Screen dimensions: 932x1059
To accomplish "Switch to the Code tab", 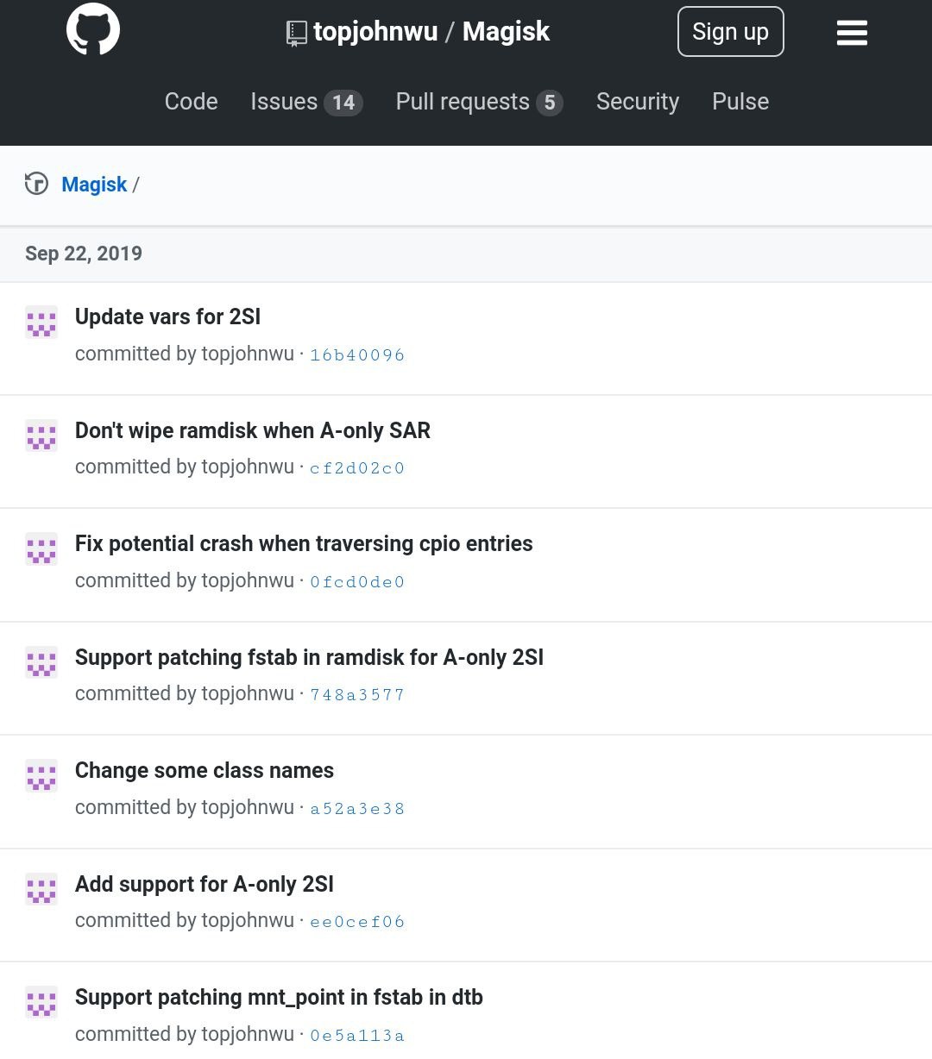I will click(192, 102).
